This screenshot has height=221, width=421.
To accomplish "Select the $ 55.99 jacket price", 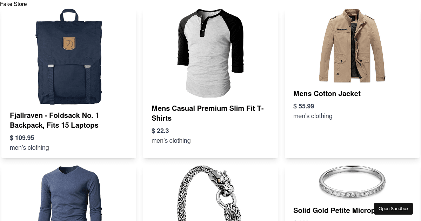I will coord(304,106).
